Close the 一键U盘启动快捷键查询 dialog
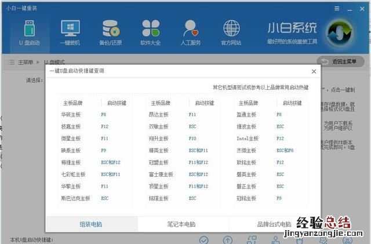 pos(314,71)
